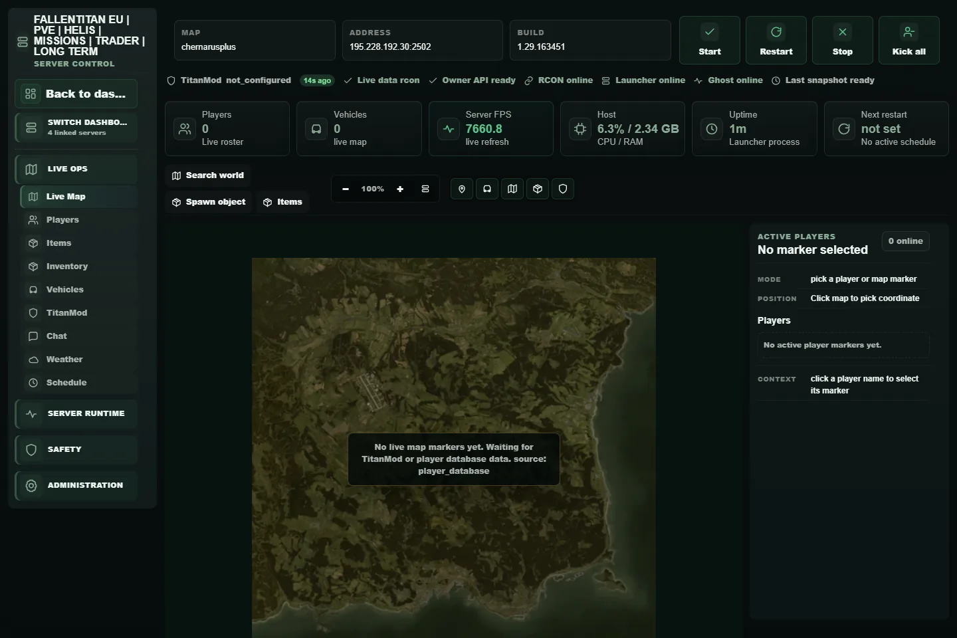This screenshot has height=638, width=957.
Task: Zoom out the map with minus
Action: [346, 189]
